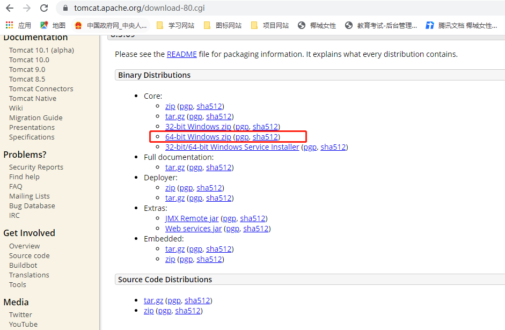Open Tomcat Native documentation
The image size is (505, 330).
click(33, 99)
